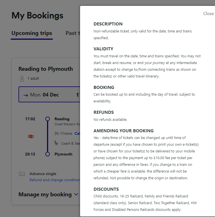Image resolution: width=215 pixels, height=217 pixels.
Task: Click the adult passenger icon
Action: click(22, 79)
